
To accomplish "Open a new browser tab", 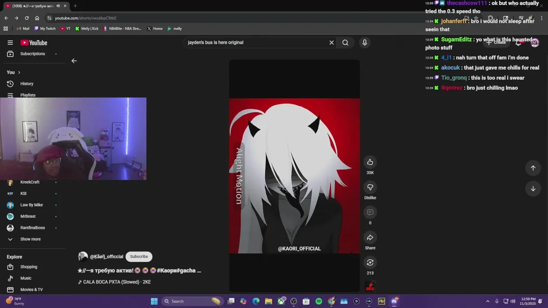I will tap(75, 6).
